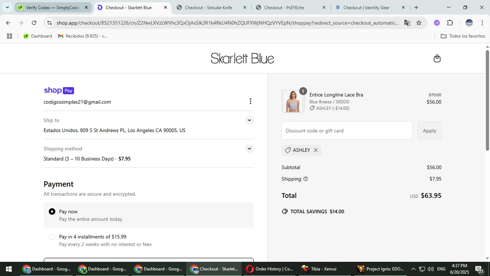The width and height of the screenshot is (490, 276).
Task: Click the Shipping info help icon
Action: pos(306,179)
